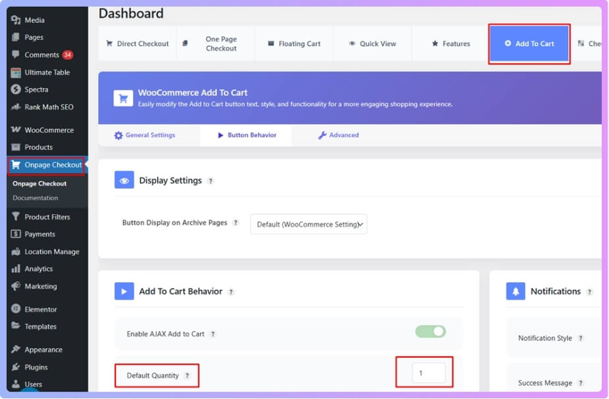The image size is (609, 399).
Task: Disable the Enable AJAX Add to Cart toggle
Action: tap(431, 332)
